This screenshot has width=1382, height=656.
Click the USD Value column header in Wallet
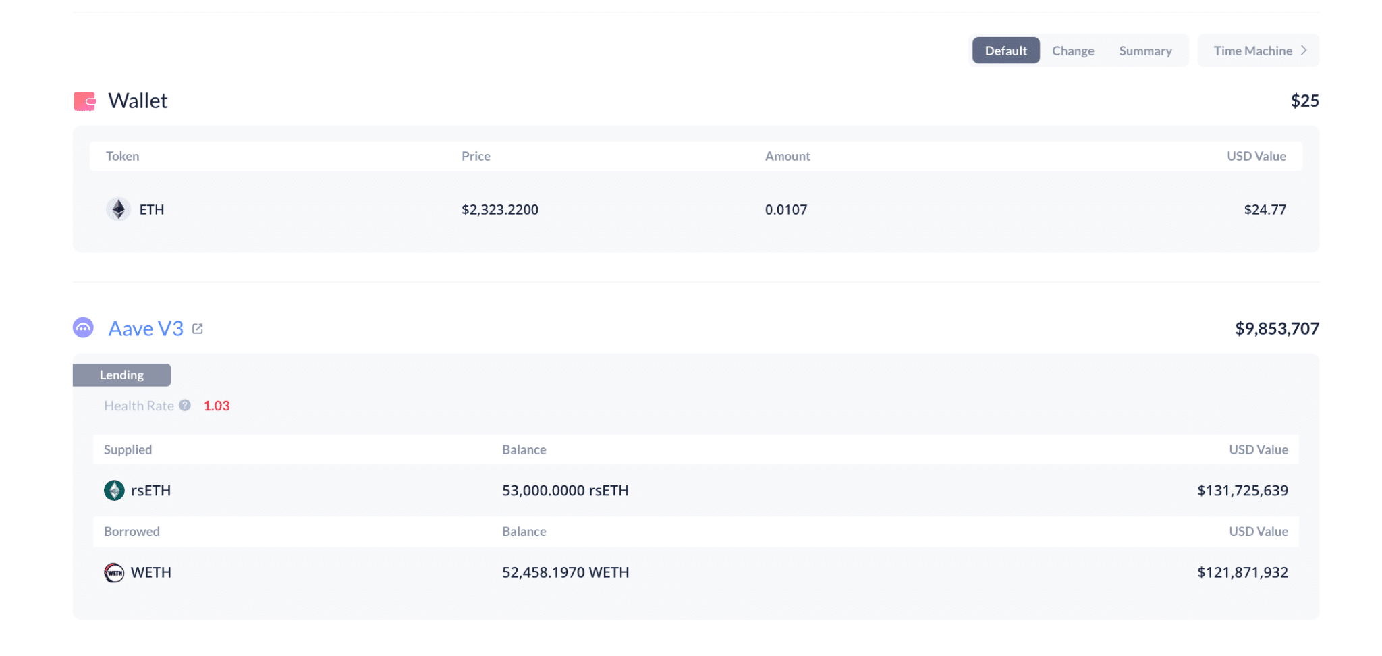(x=1256, y=156)
